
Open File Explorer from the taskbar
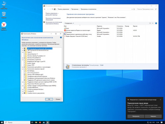click(x=36, y=122)
